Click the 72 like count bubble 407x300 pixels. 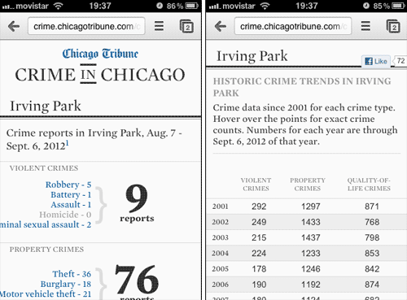tap(400, 61)
